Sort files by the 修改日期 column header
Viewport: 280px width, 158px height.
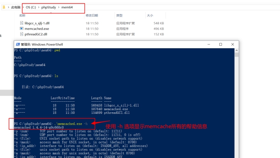click(x=92, y=15)
